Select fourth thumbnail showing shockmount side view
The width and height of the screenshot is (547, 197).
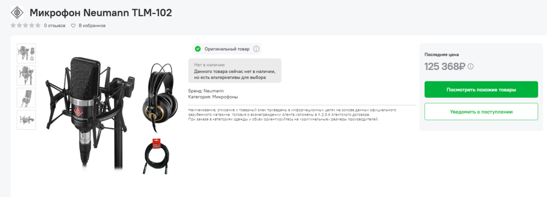pyautogui.click(x=27, y=120)
